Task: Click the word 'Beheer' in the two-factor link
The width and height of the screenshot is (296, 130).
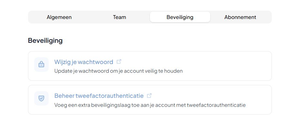Action: click(x=64, y=96)
